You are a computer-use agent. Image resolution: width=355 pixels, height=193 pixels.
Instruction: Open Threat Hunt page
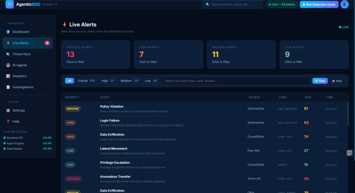pyautogui.click(x=28, y=54)
